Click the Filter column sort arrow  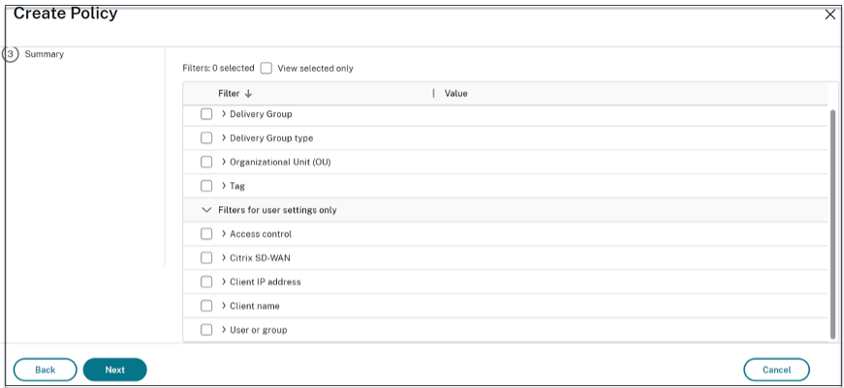(x=249, y=94)
